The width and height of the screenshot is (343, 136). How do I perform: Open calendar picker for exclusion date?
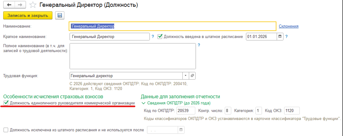181,130
